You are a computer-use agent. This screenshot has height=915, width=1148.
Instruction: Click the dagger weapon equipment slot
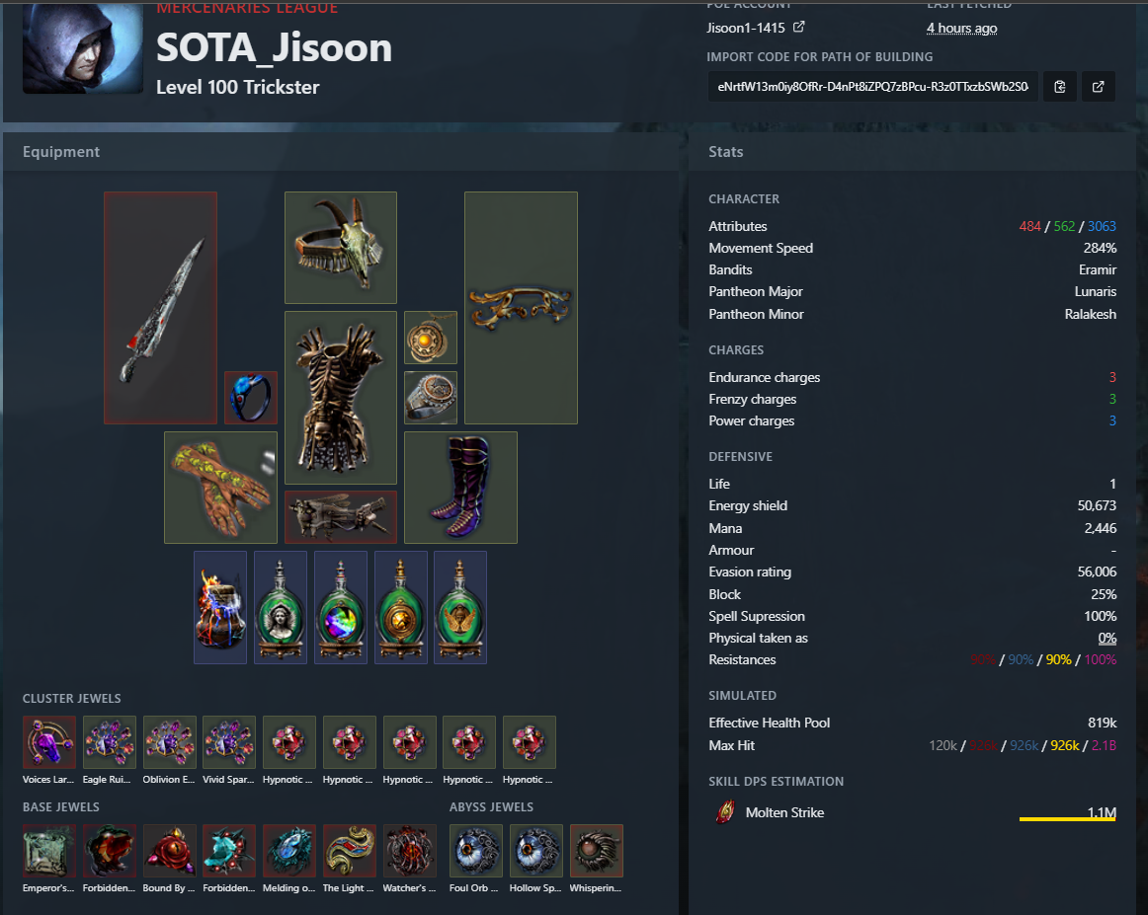click(160, 308)
